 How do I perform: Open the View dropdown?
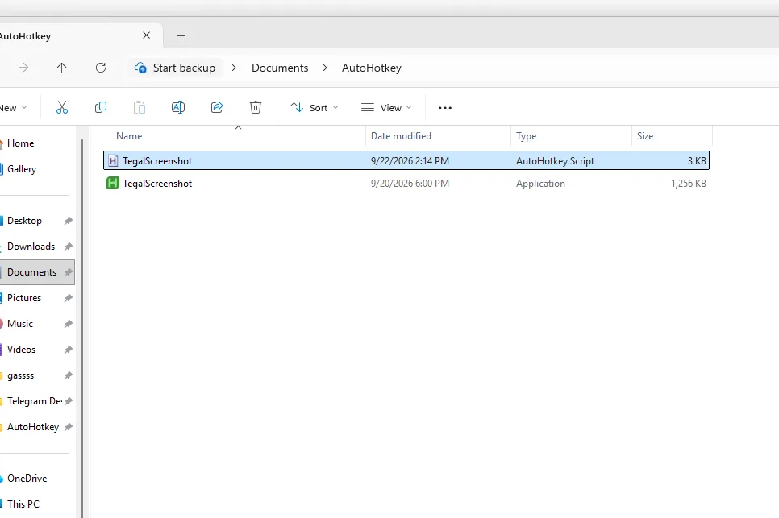point(386,108)
